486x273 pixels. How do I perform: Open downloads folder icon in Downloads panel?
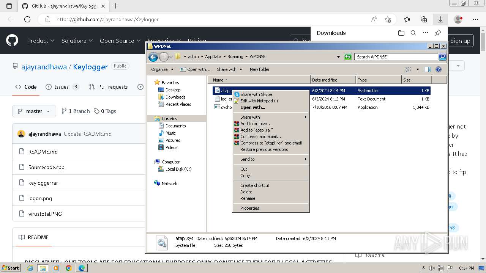(401, 33)
